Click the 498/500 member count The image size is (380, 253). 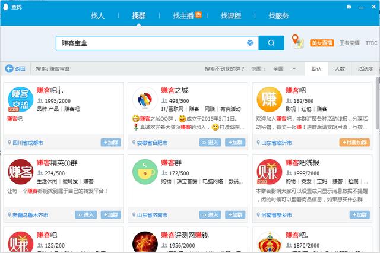pyautogui.click(x=179, y=101)
